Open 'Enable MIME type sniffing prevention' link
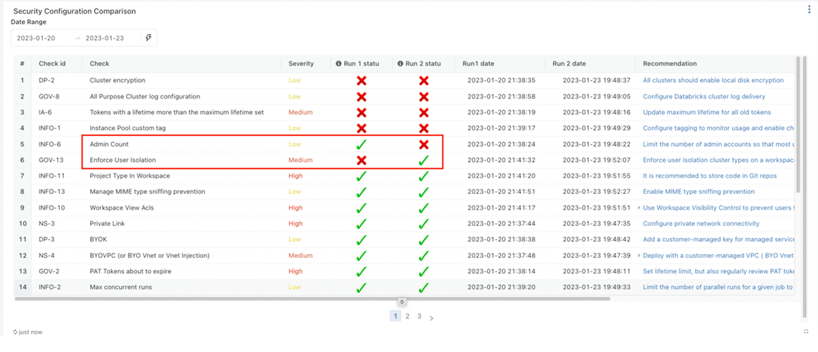This screenshot has height=352, width=818. click(x=698, y=192)
